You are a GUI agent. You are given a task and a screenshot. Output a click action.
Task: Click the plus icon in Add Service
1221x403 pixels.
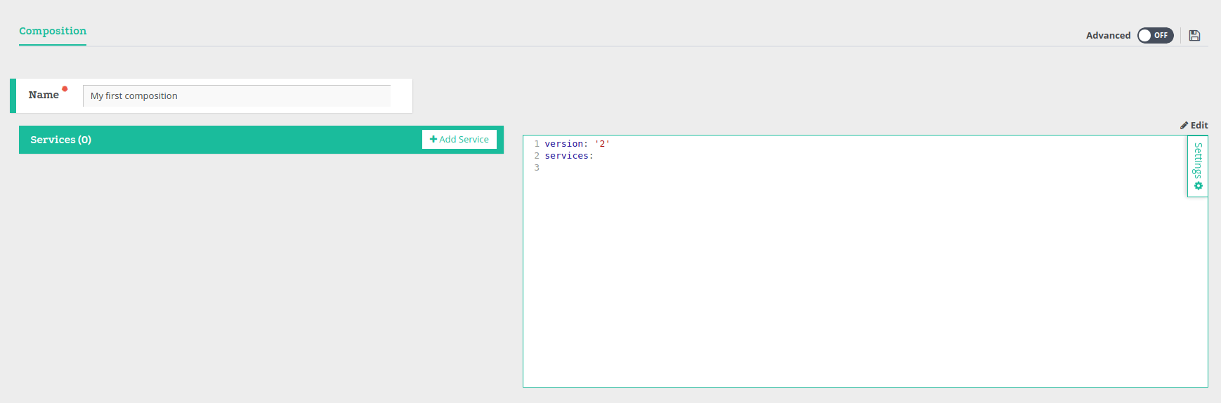(433, 139)
